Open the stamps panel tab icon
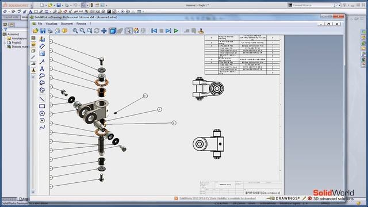This screenshot has height=207, width=368. pos(33,70)
